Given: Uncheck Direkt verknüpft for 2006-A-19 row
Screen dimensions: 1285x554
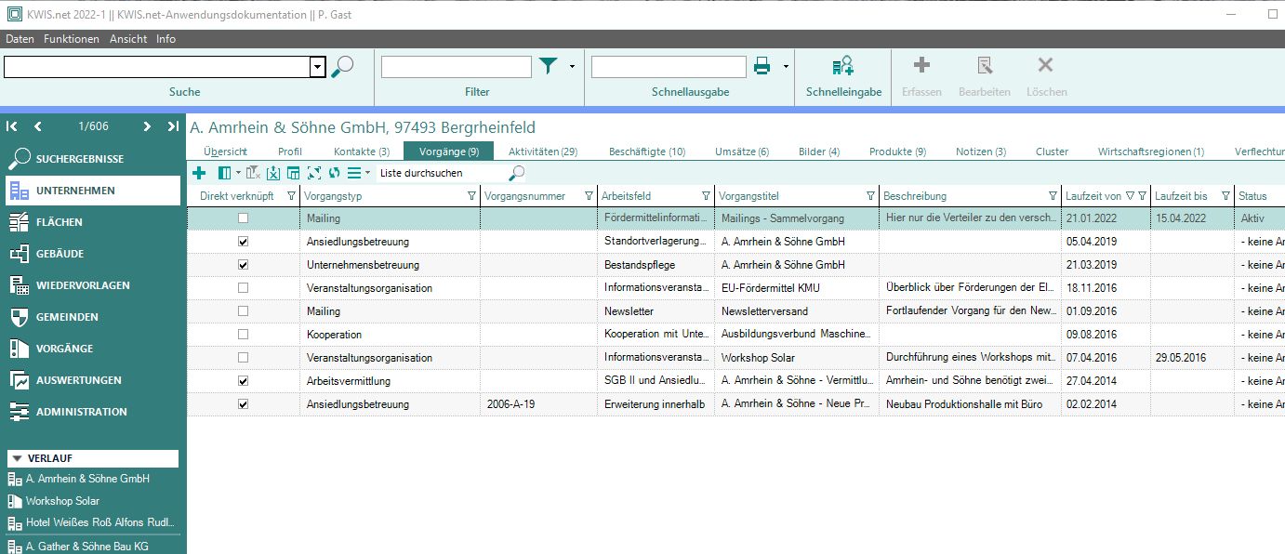Looking at the screenshot, I should [x=244, y=404].
